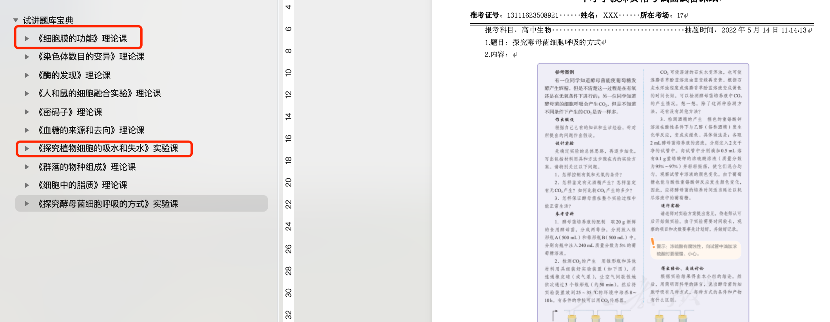Screen dimensions: 830x322
Task: Expand the 《血糖的来源和去向》 arrow
Action: [27, 130]
